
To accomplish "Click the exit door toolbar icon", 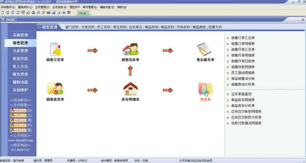I will click(69, 13).
